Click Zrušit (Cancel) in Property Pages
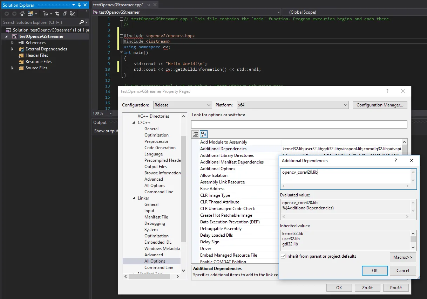The height and width of the screenshot is (299, 427). [x=367, y=288]
